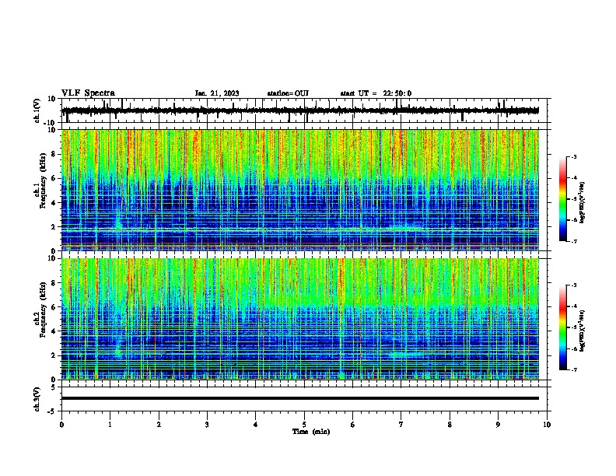This screenshot has width=616, height=476.
Task: Click the 'Time (min)' axis label
Action: click(x=311, y=432)
